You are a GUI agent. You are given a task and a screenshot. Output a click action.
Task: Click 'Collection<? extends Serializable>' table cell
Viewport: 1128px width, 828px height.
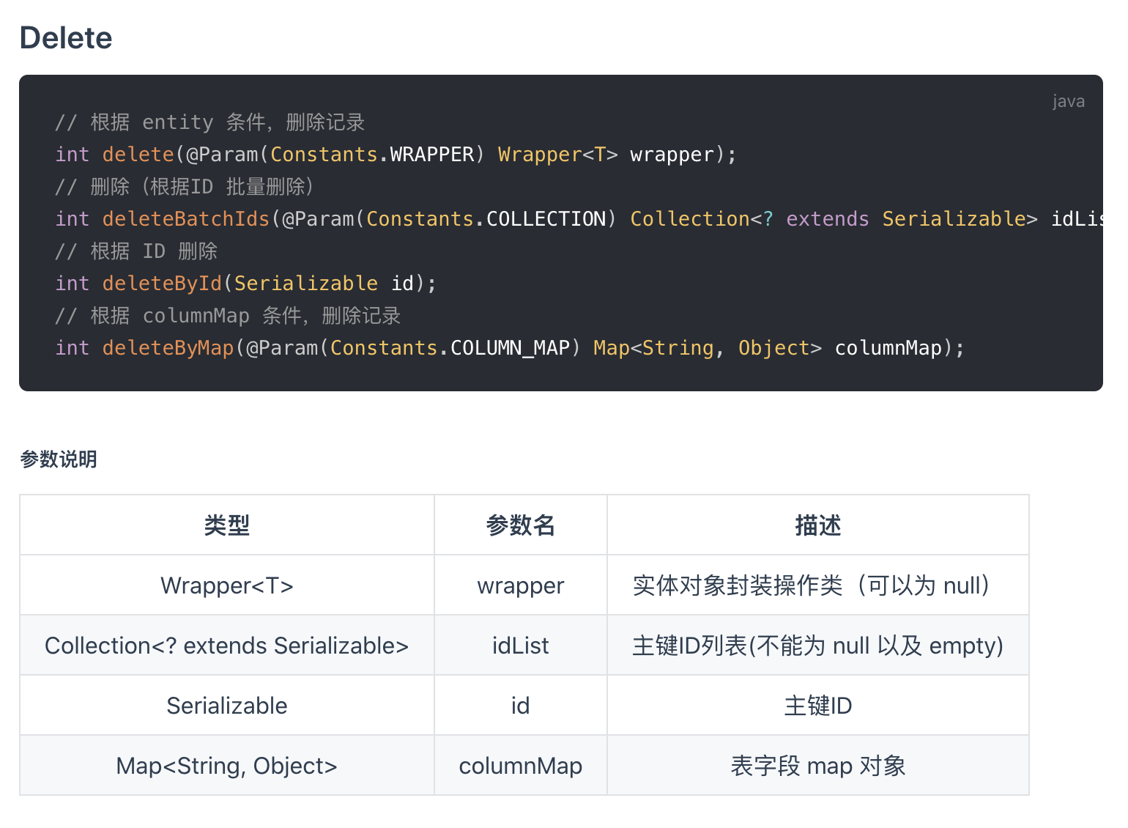[x=227, y=646]
